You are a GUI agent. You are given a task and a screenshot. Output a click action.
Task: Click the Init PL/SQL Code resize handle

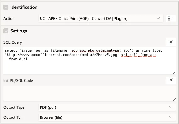click(174, 99)
